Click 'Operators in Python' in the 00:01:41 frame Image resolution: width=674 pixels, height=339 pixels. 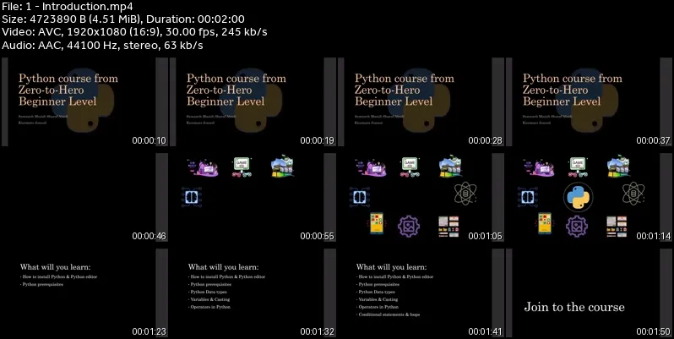378,307
